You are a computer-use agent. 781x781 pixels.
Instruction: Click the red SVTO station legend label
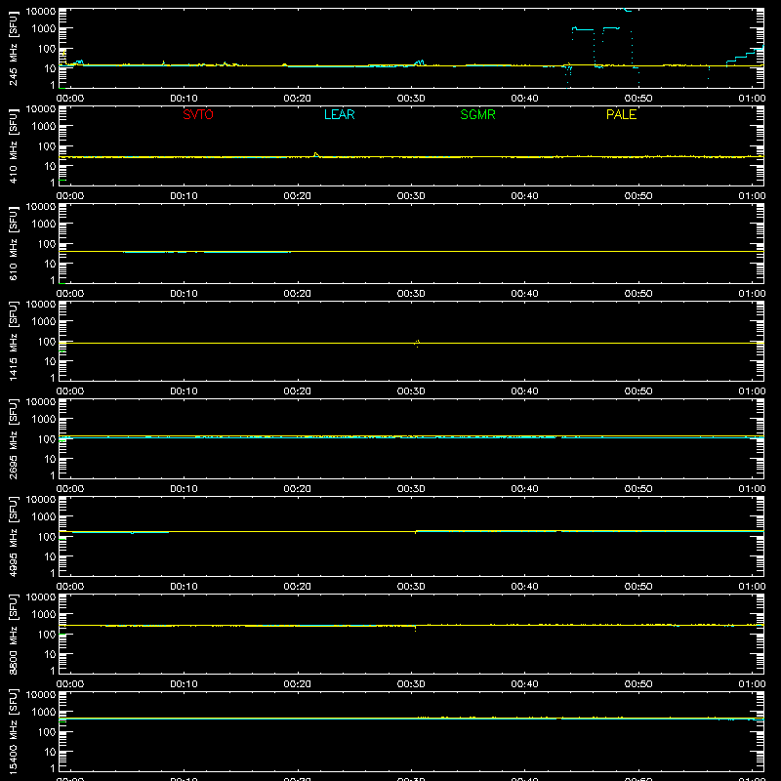point(198,114)
